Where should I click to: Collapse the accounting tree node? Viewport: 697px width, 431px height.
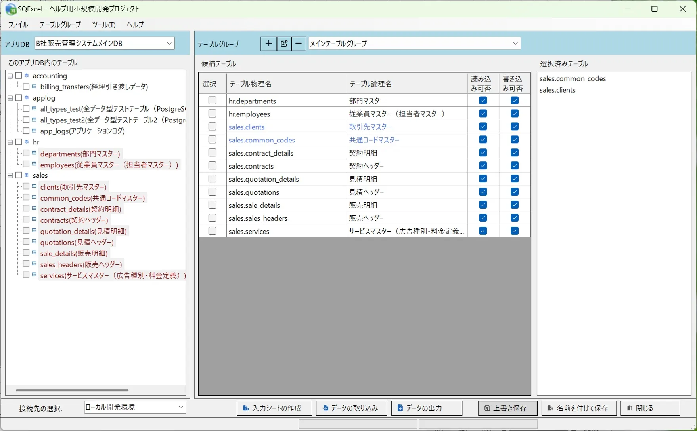10,76
